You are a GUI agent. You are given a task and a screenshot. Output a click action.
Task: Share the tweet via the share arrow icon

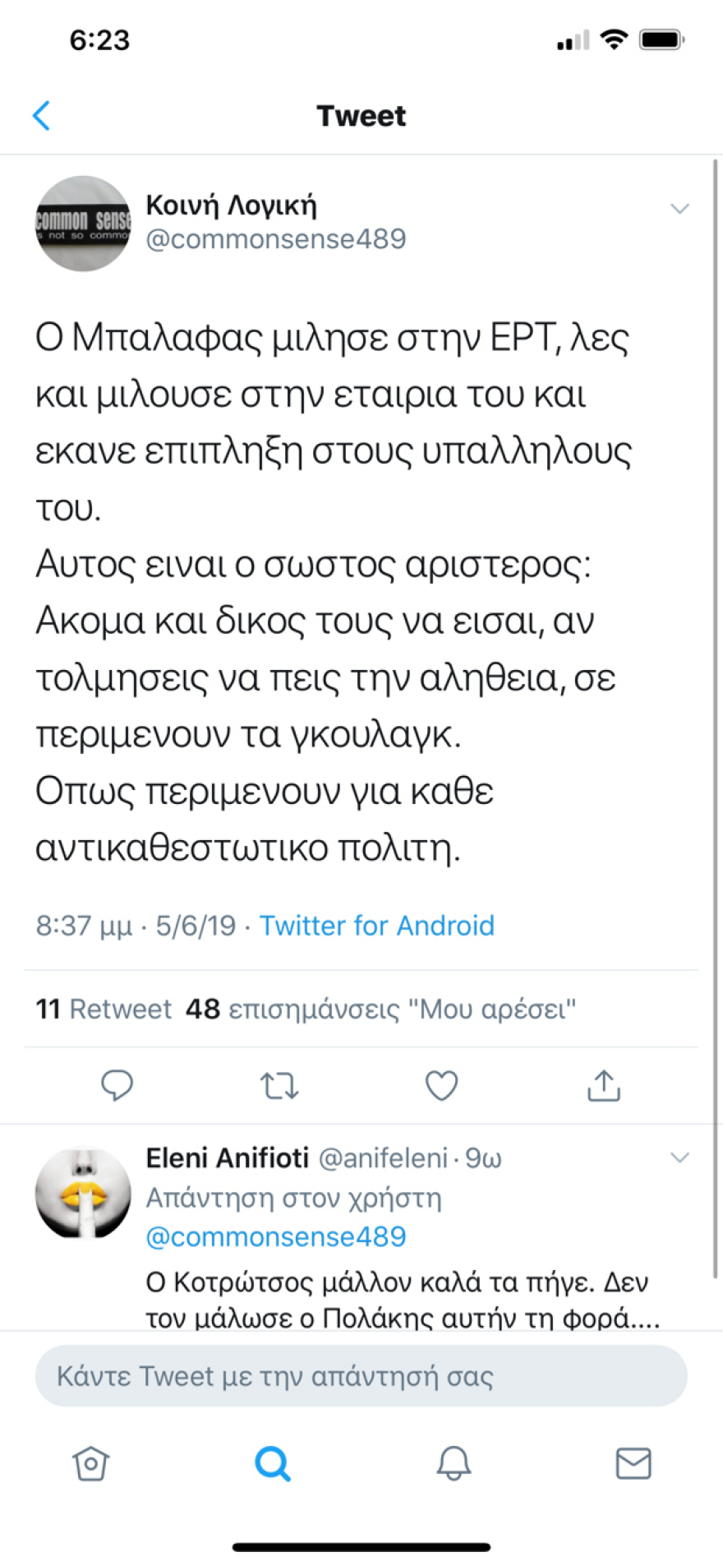(604, 1085)
